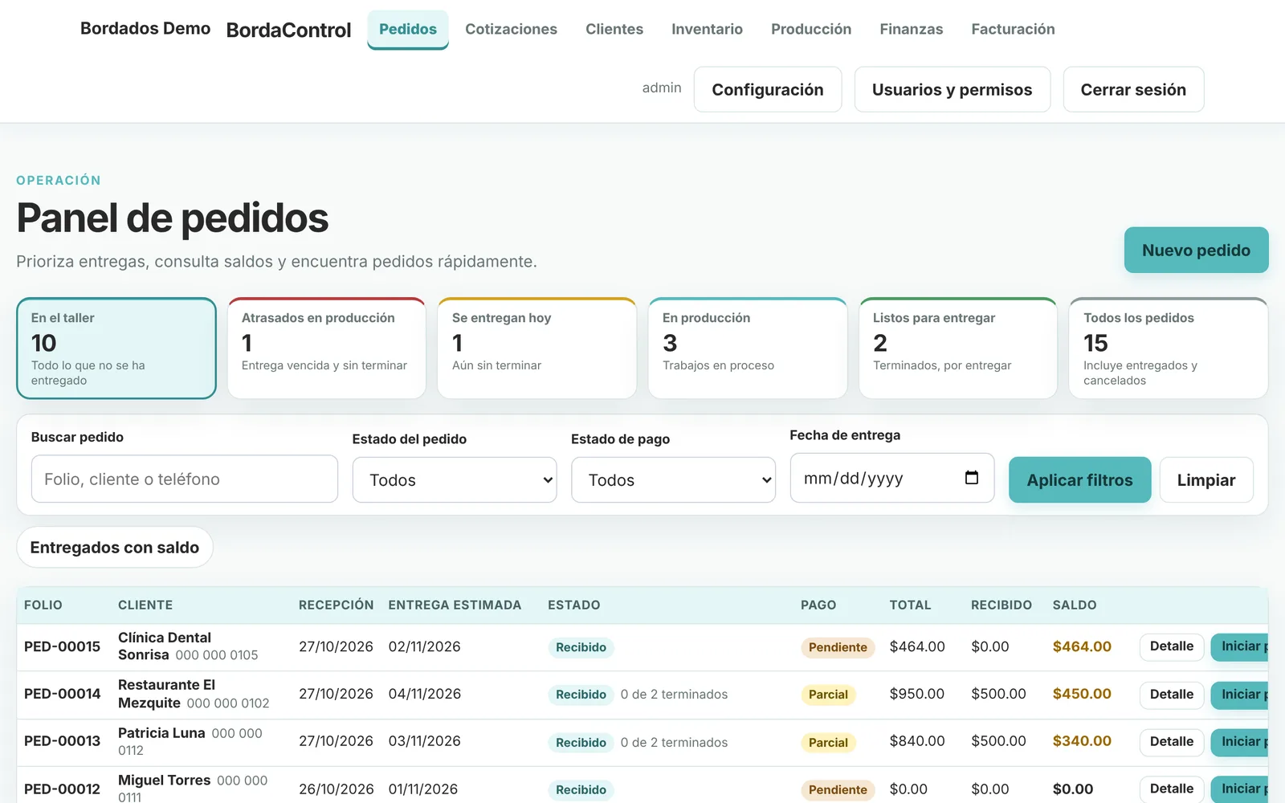Select the Se entregan hoy card
Image resolution: width=1285 pixels, height=803 pixels.
(537, 349)
